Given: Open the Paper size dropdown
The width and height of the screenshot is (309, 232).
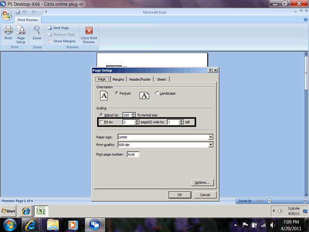Looking at the screenshot, I should click(211, 137).
